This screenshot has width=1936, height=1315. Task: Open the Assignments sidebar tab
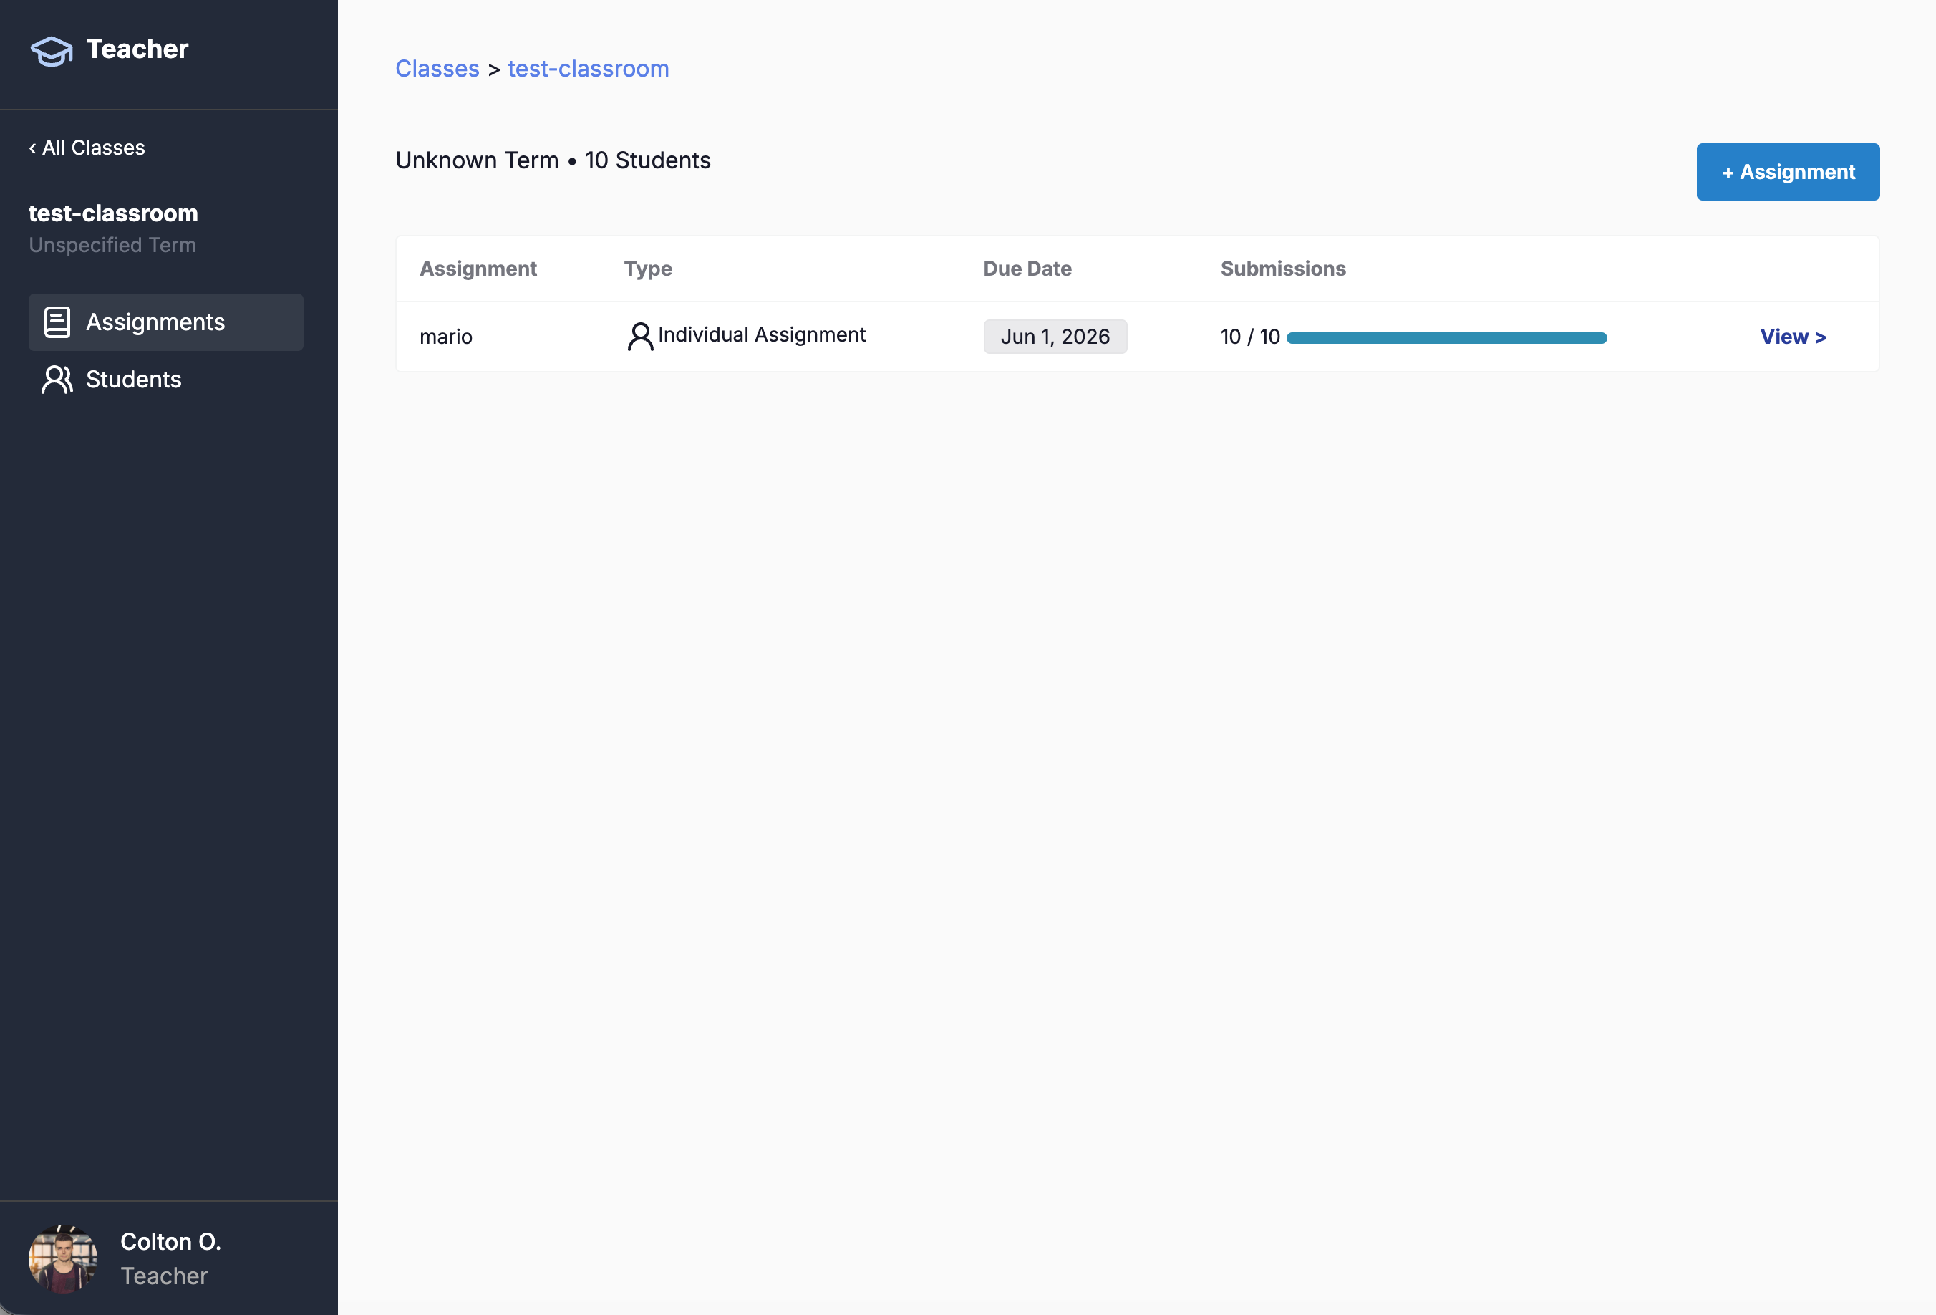pos(166,322)
